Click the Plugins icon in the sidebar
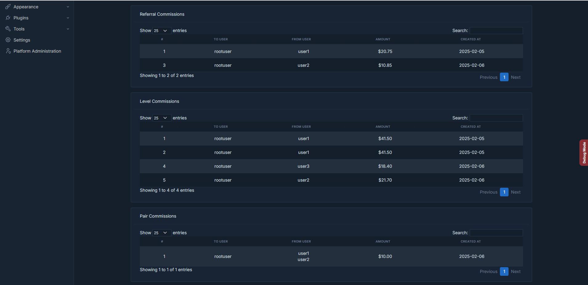The height and width of the screenshot is (285, 588). click(8, 18)
